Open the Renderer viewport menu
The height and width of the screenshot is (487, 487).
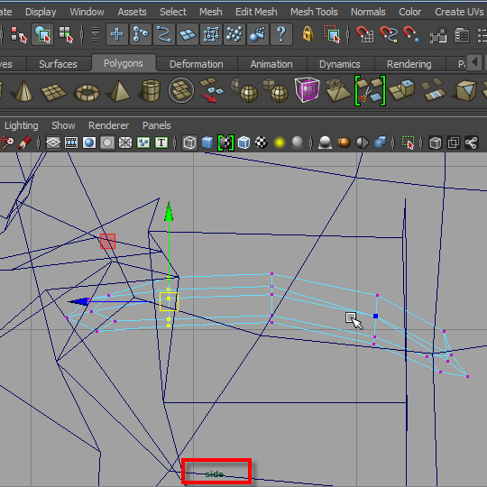click(x=108, y=125)
